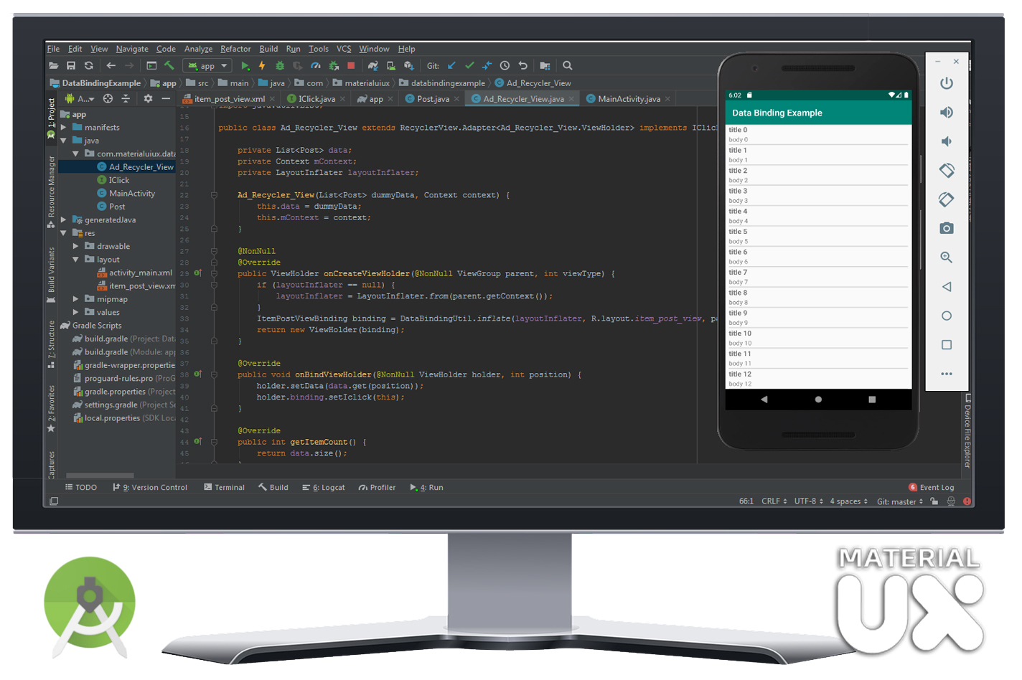Open the app run configuration dropdown
The width and height of the screenshot is (1022, 680).
208,66
